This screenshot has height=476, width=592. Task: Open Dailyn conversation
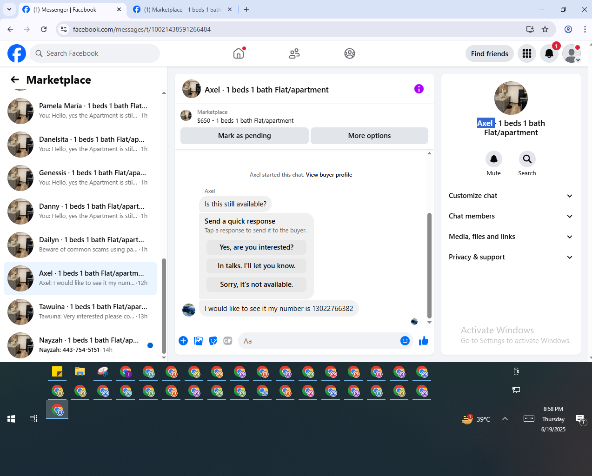tap(80, 245)
